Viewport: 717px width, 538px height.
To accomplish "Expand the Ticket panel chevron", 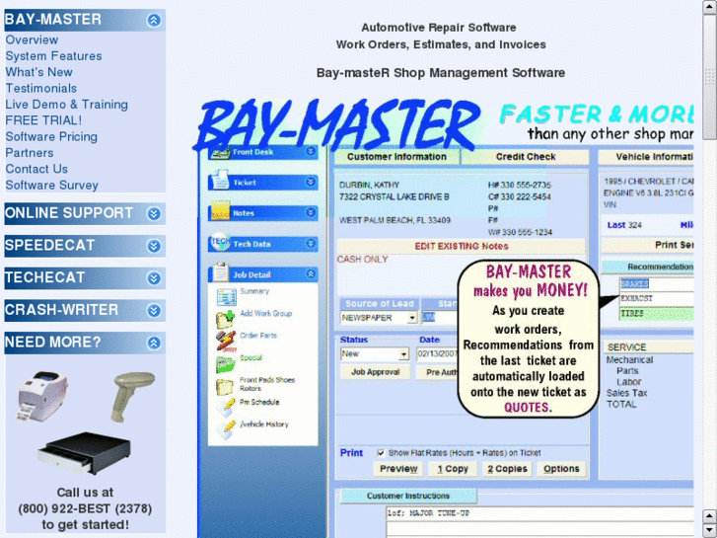I will pos(311,182).
